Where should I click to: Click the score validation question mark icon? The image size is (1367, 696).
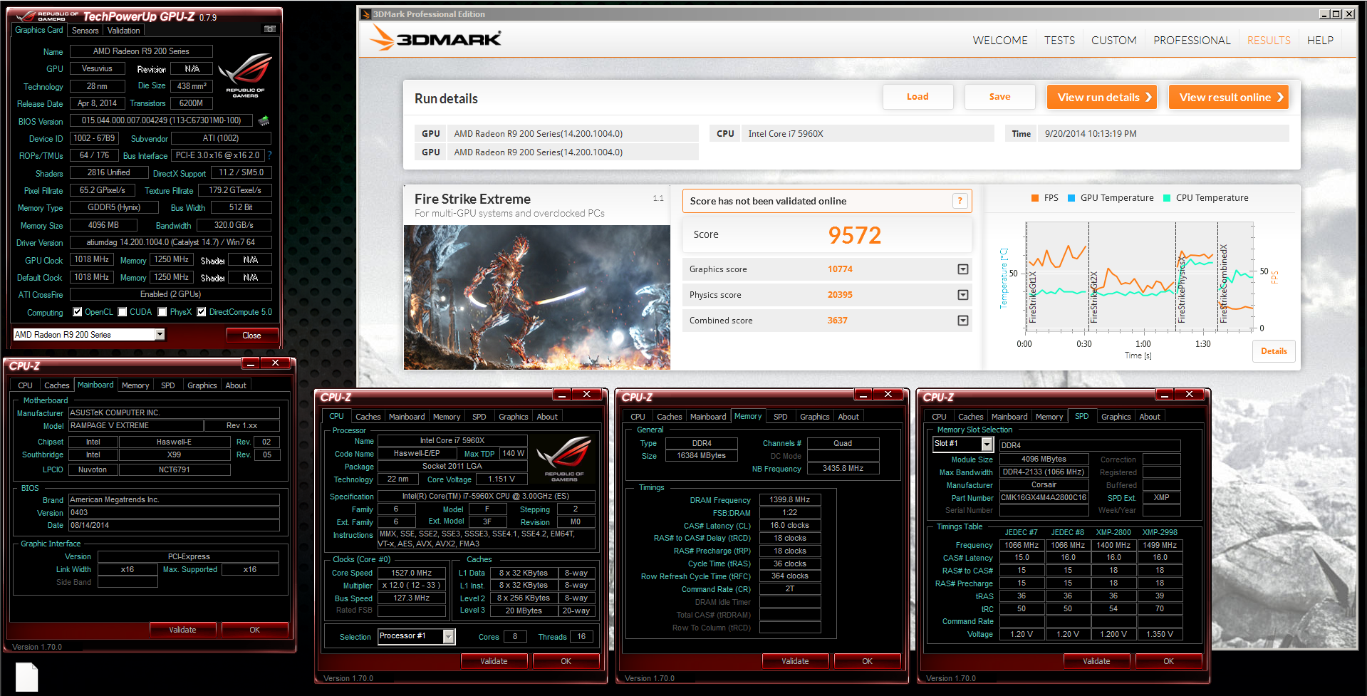(x=960, y=201)
